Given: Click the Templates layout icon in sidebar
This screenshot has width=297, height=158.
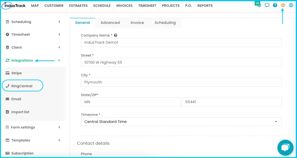Looking at the screenshot, I should coord(7,140).
